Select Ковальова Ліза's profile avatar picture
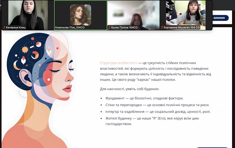235x148 pixels. pos(80,15)
